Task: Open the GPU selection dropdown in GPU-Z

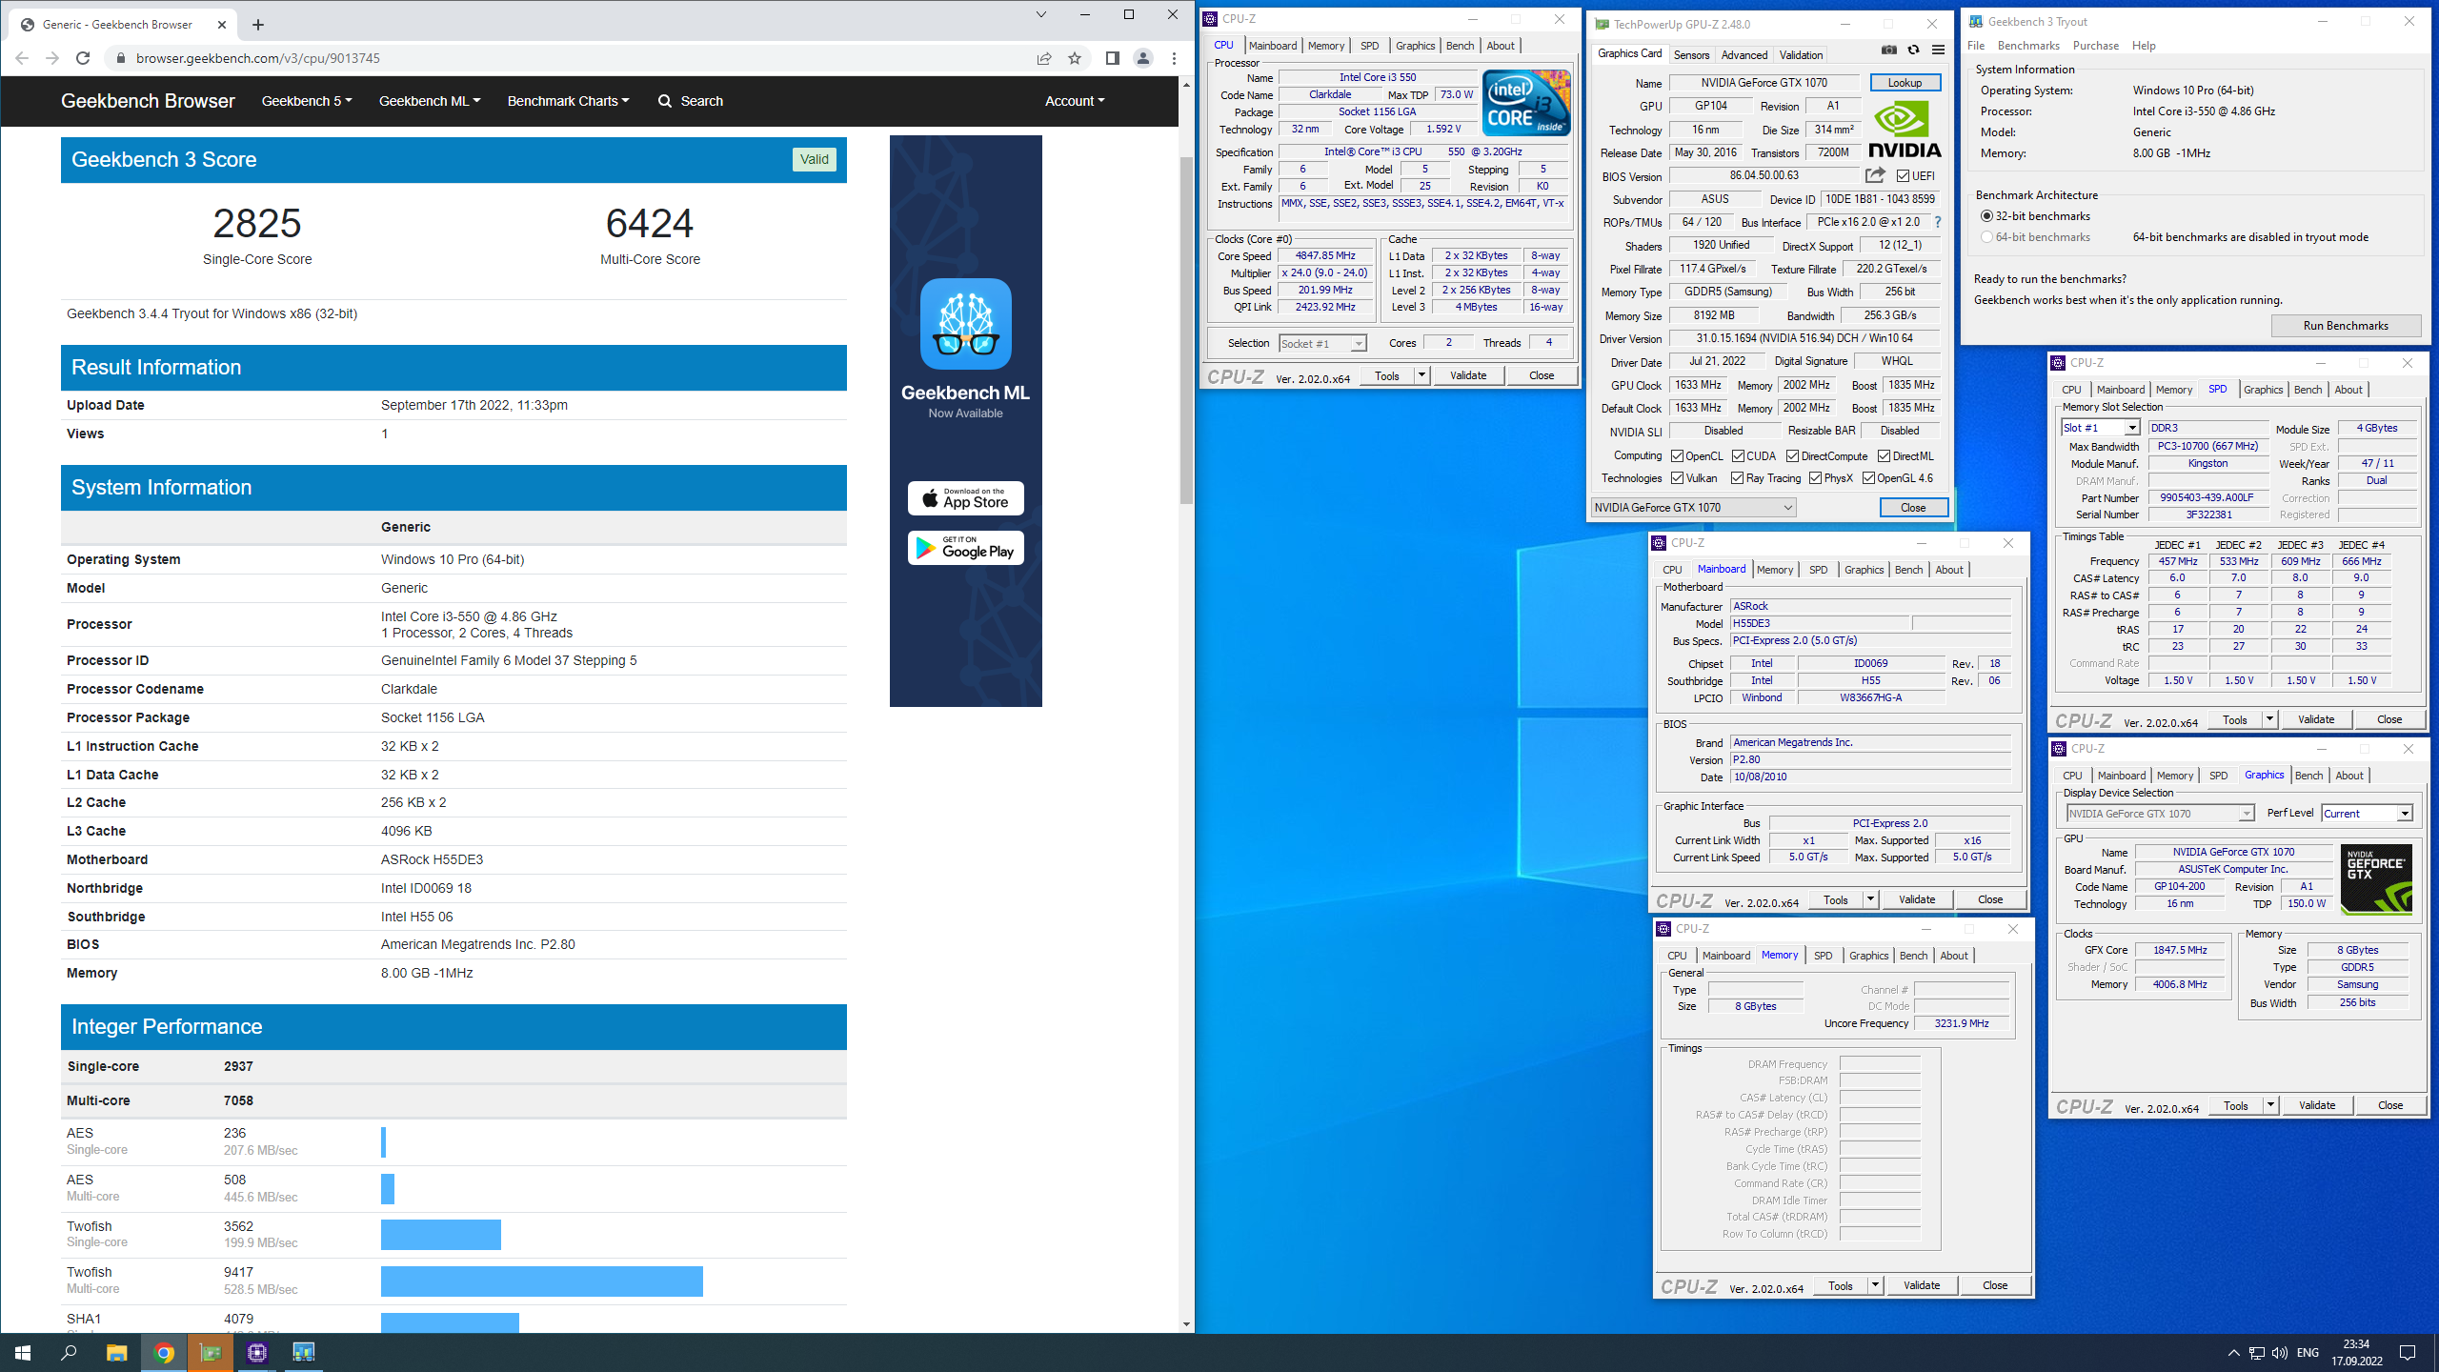Action: [x=1693, y=508]
